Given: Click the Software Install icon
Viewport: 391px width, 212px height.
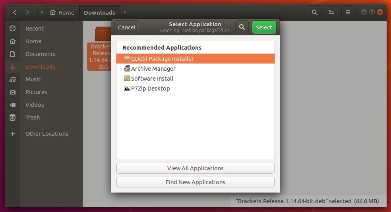Looking at the screenshot, I should click(x=127, y=79).
